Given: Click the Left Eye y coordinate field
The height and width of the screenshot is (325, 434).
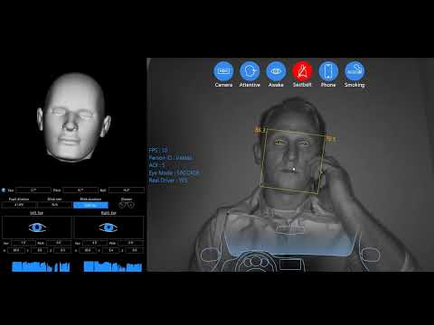Looking at the screenshot, I should pyautogui.click(x=39, y=250).
